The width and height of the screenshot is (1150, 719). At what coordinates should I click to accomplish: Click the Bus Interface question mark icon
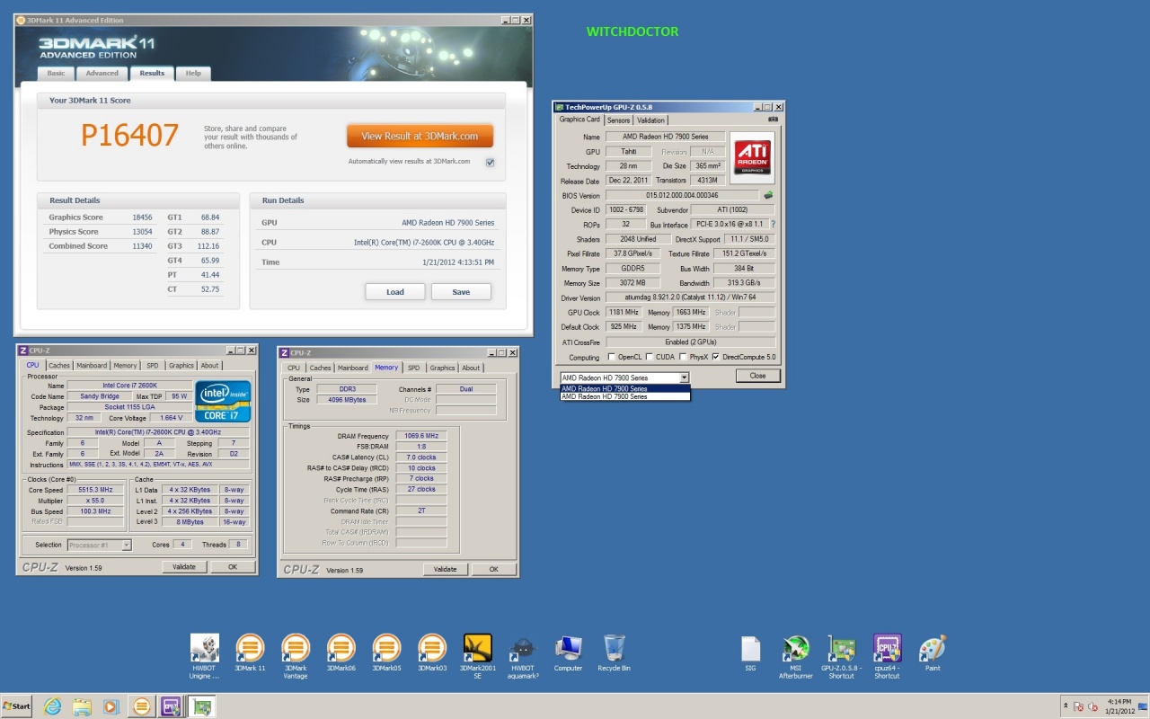pos(773,225)
